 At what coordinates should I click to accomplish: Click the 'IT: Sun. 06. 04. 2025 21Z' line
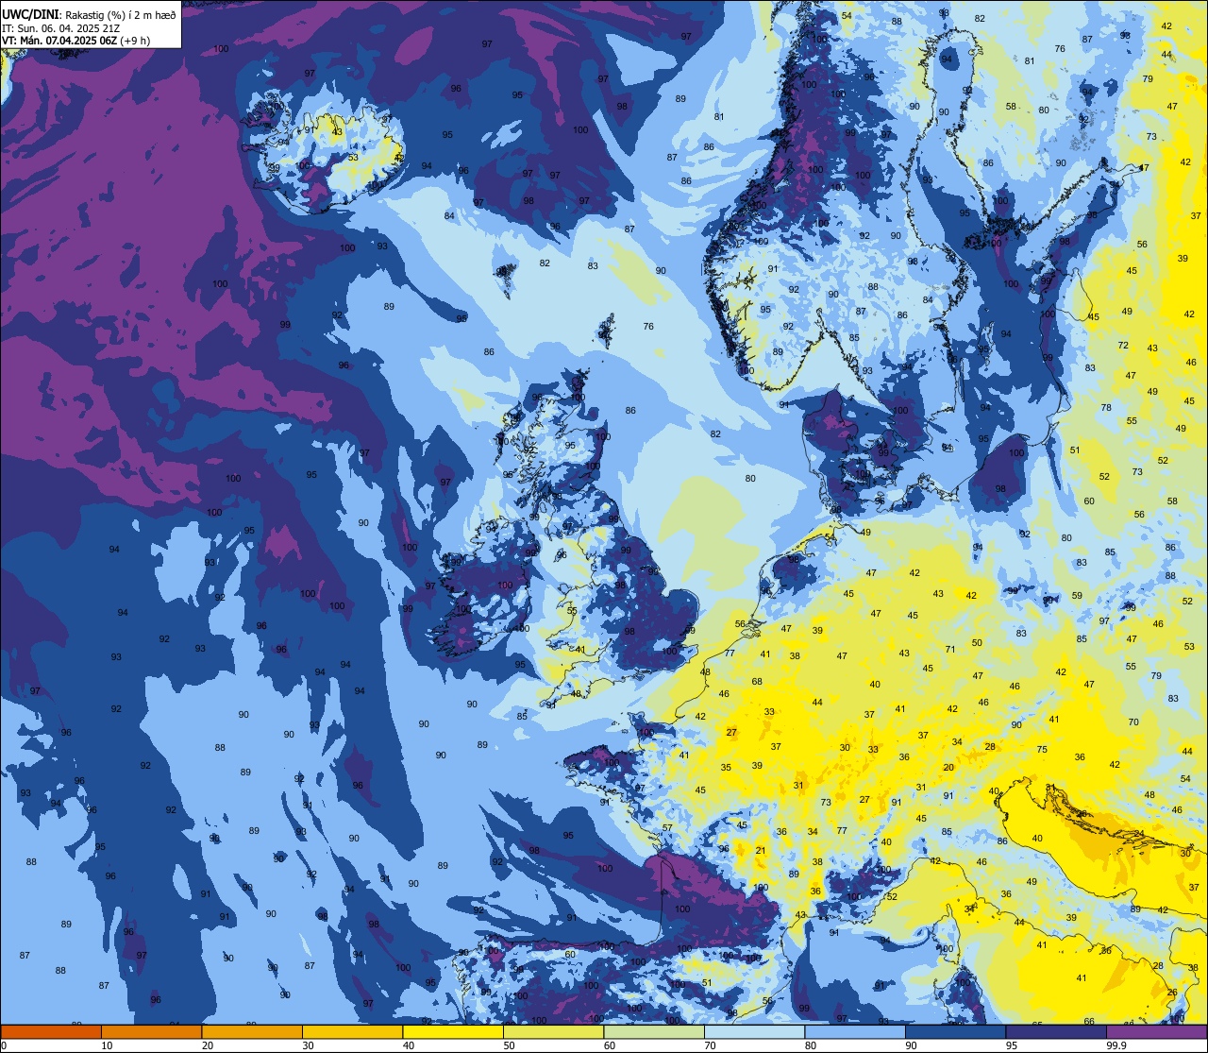tap(59, 28)
